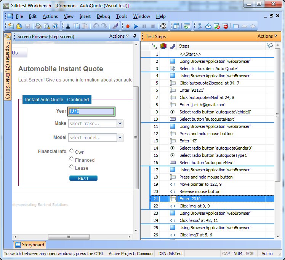Click the Cut scissors icon
Image resolution: width=285 pixels, height=260 pixels.
[68, 26]
